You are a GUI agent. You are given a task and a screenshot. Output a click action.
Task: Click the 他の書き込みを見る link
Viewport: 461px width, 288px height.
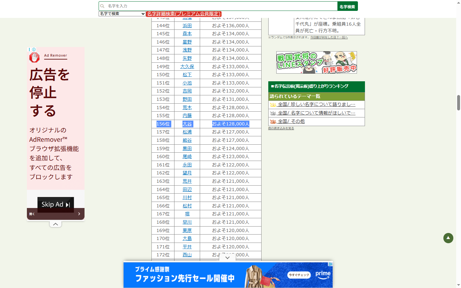pos(281,128)
